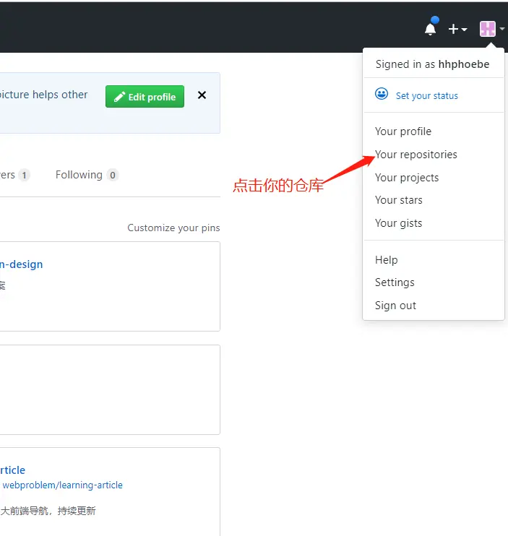Click the user avatar thumbnail

(488, 29)
